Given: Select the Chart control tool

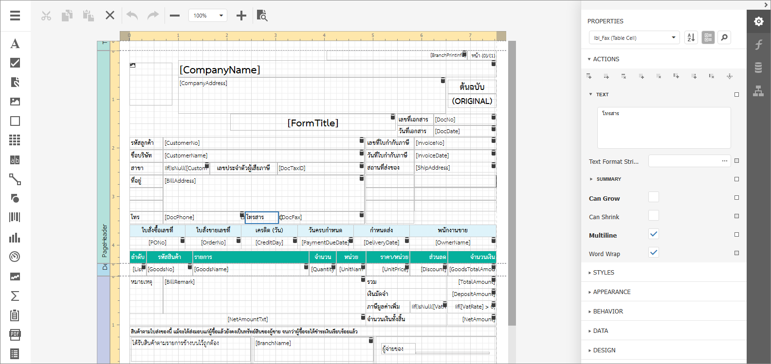Looking at the screenshot, I should (x=15, y=238).
